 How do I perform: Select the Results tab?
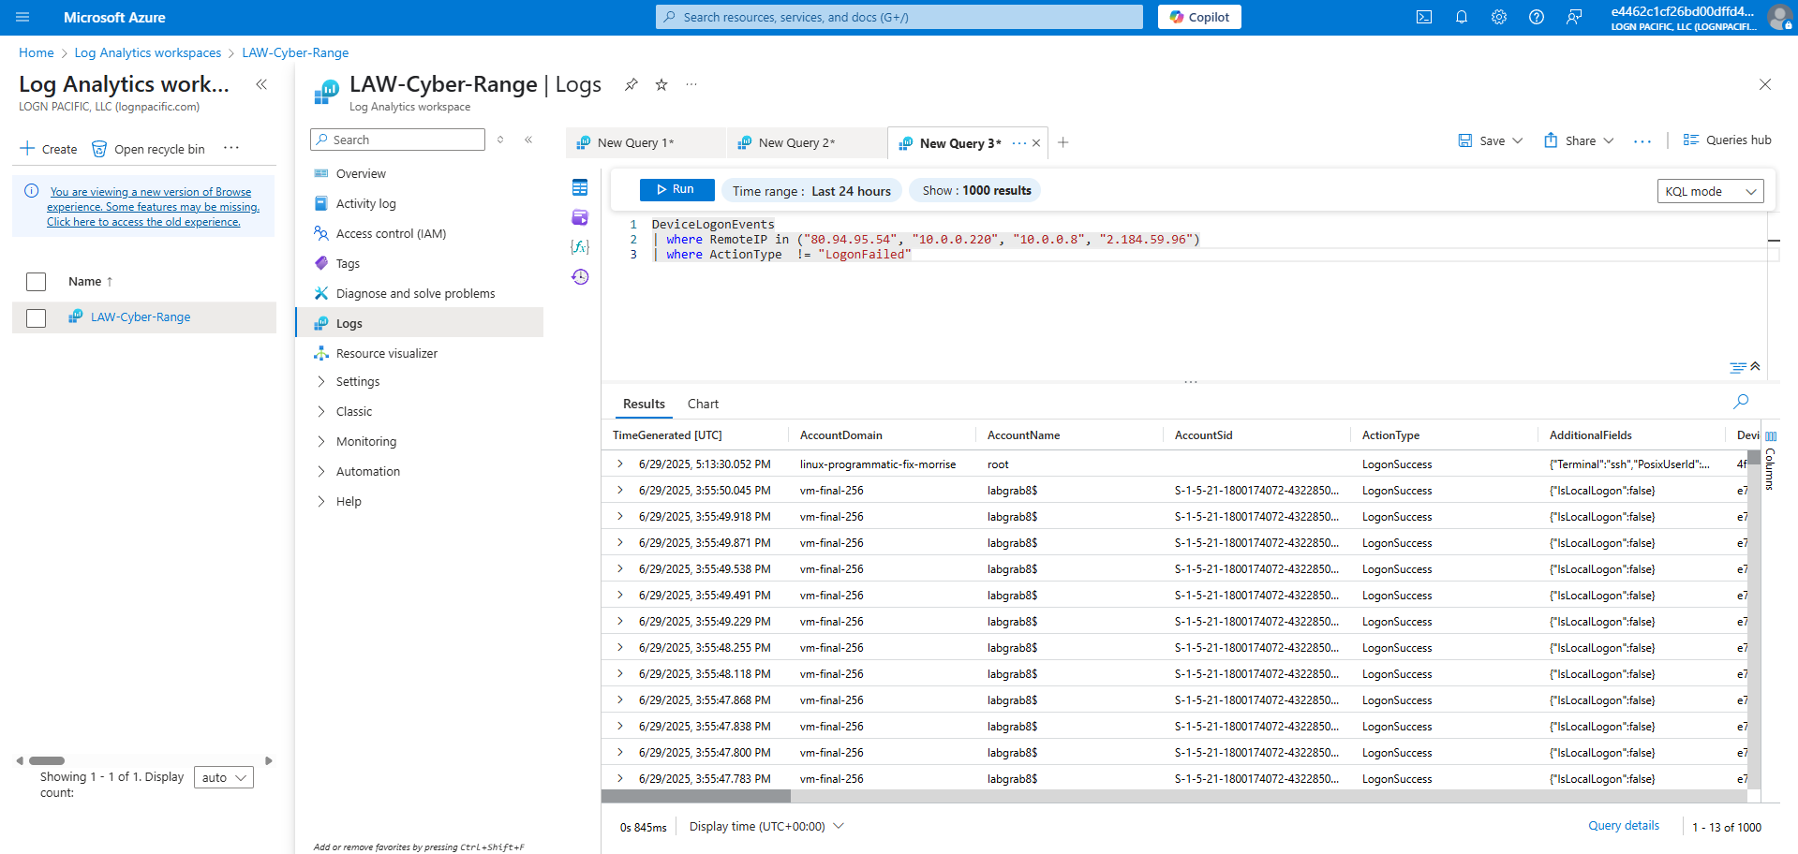click(644, 404)
